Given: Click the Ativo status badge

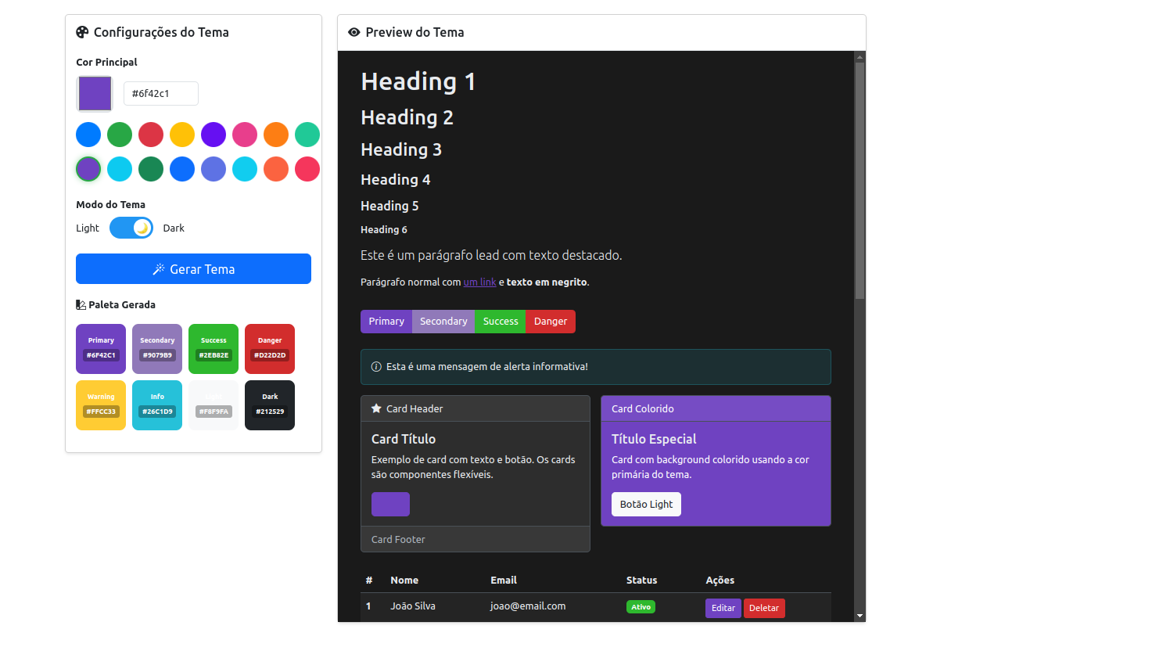Looking at the screenshot, I should point(641,607).
